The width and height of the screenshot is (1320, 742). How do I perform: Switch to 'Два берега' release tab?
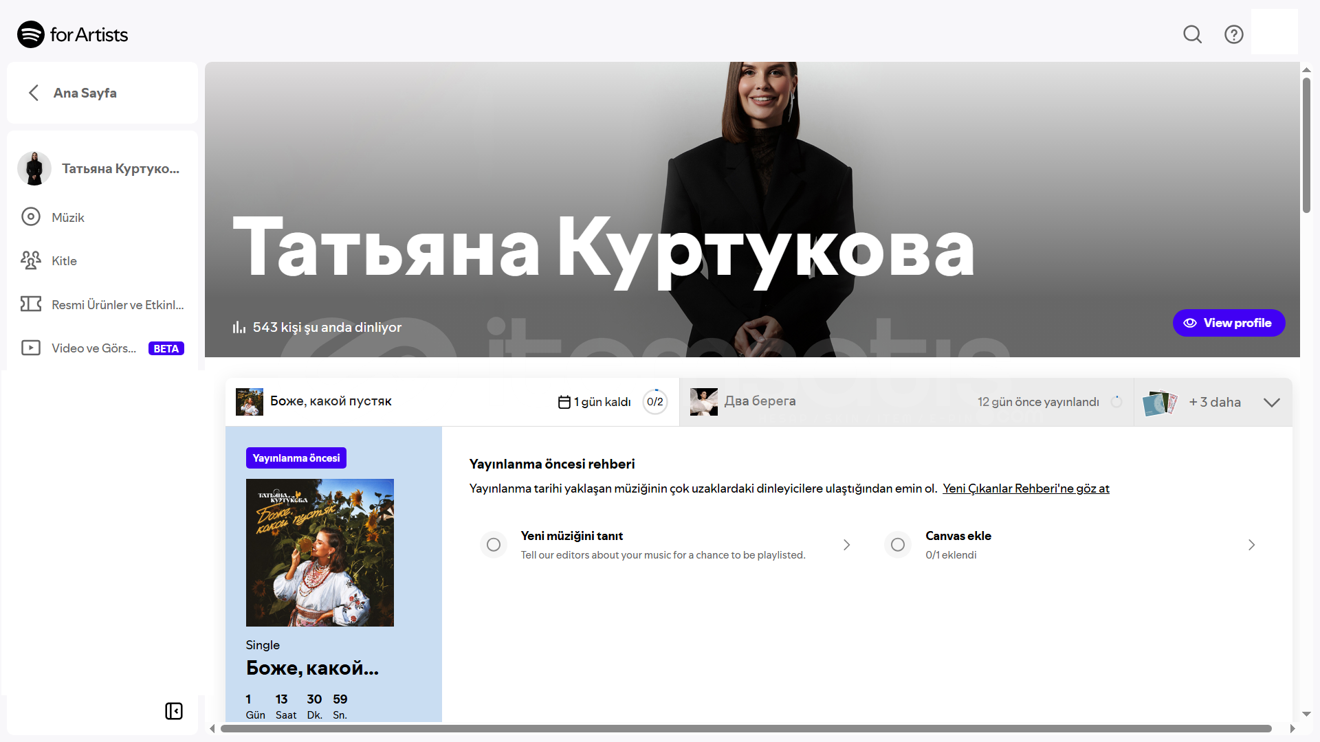coord(760,401)
